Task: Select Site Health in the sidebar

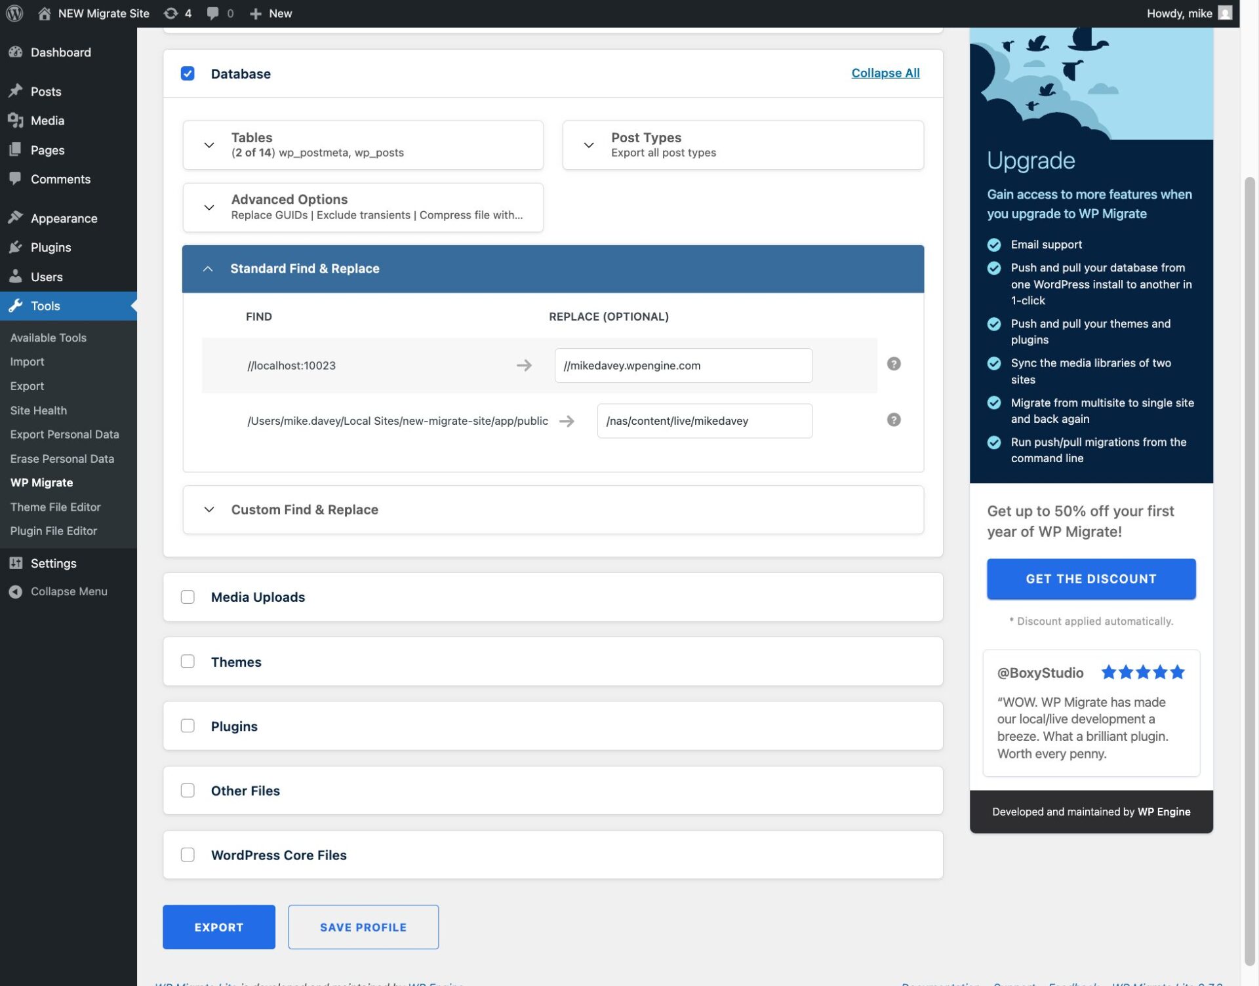Action: (x=38, y=410)
